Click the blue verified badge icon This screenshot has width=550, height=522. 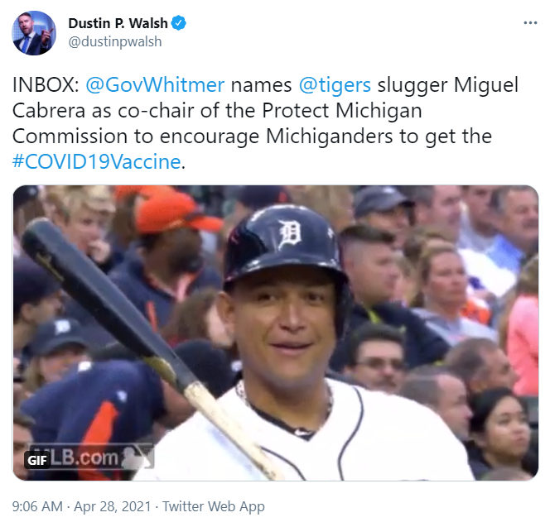click(179, 23)
